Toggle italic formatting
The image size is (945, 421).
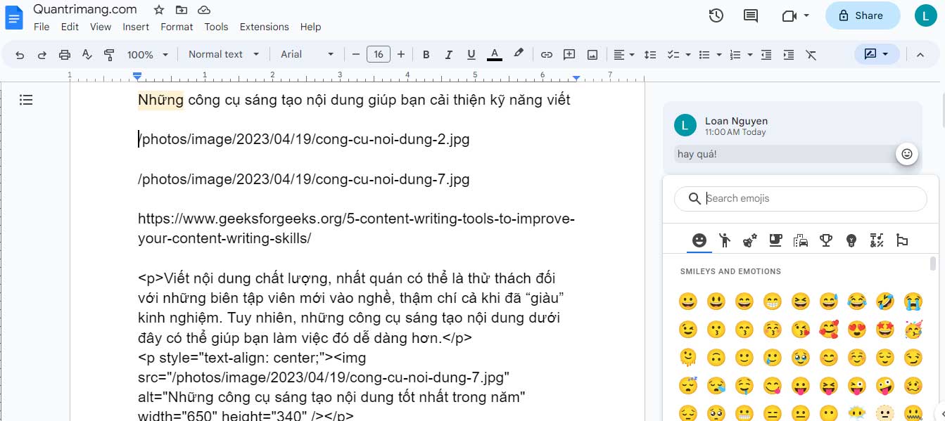(x=448, y=54)
